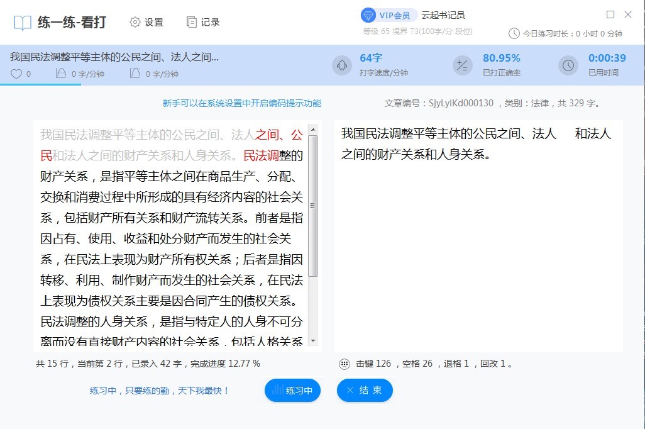Open the 记录 practice records icon

click(191, 21)
